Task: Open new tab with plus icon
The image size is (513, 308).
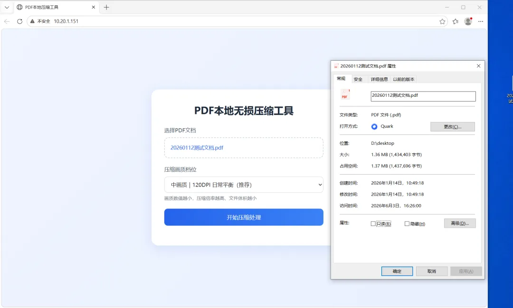Action: [106, 7]
